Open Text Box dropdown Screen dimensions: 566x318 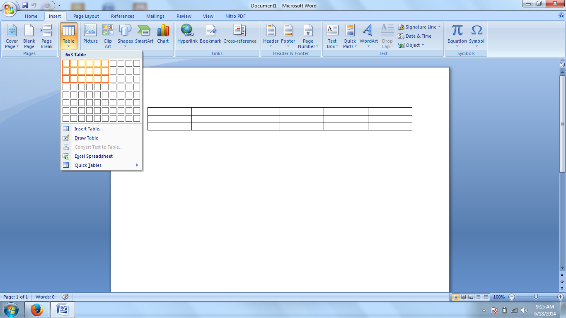point(332,36)
